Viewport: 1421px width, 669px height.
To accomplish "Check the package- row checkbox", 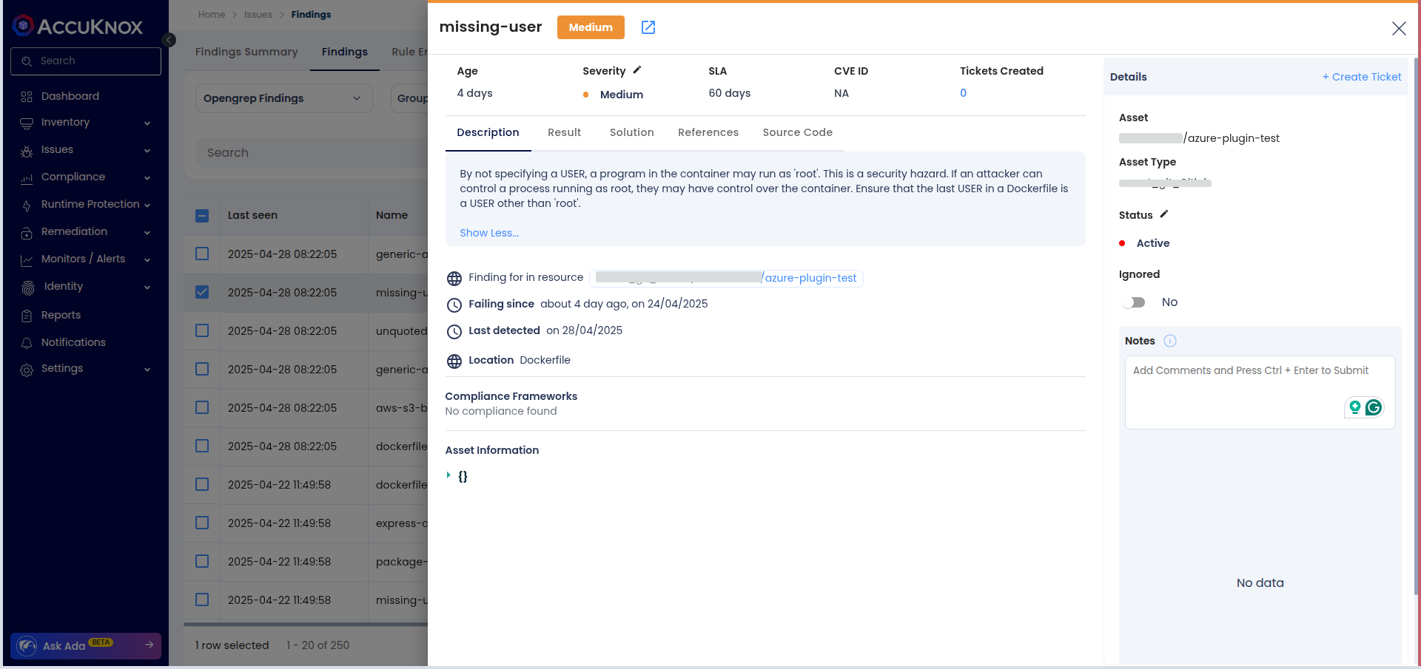I will [202, 561].
